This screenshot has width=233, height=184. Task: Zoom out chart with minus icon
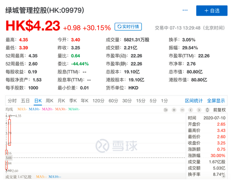[182, 110]
